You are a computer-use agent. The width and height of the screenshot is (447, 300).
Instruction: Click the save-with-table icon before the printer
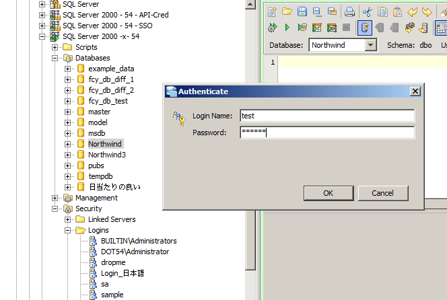[332, 11]
